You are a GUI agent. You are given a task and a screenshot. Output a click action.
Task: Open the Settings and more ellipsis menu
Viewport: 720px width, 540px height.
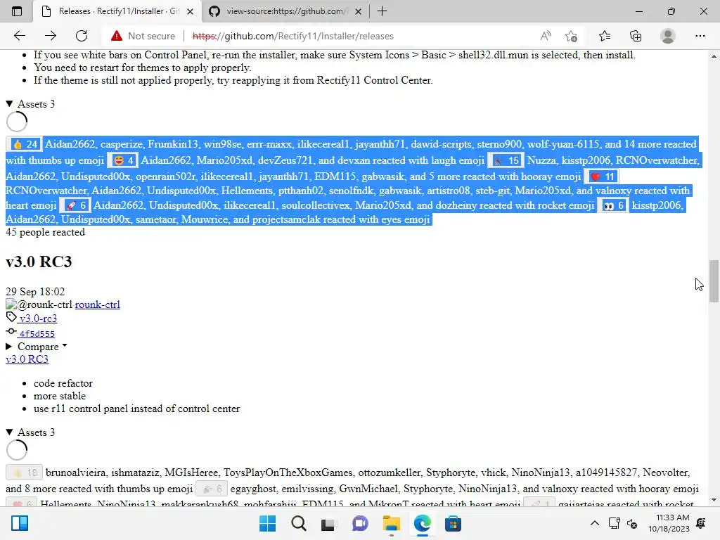click(x=700, y=36)
